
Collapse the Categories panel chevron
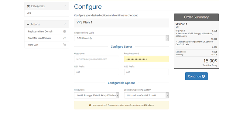tap(65, 6)
